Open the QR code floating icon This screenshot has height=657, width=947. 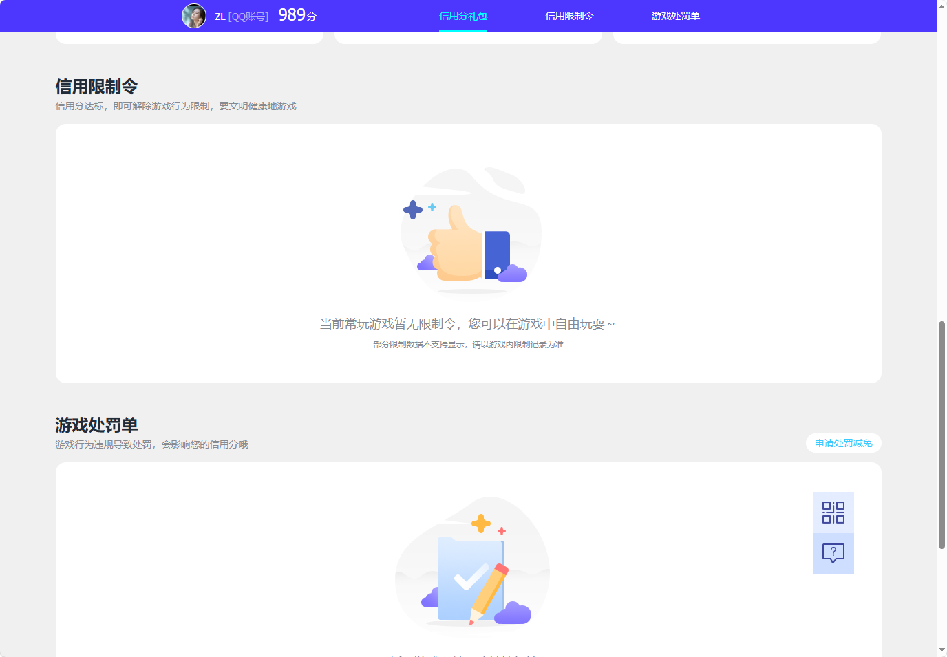[833, 513]
